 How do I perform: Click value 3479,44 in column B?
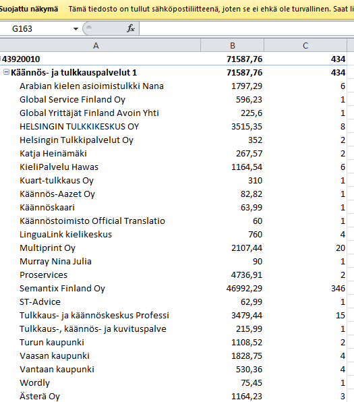tap(247, 316)
